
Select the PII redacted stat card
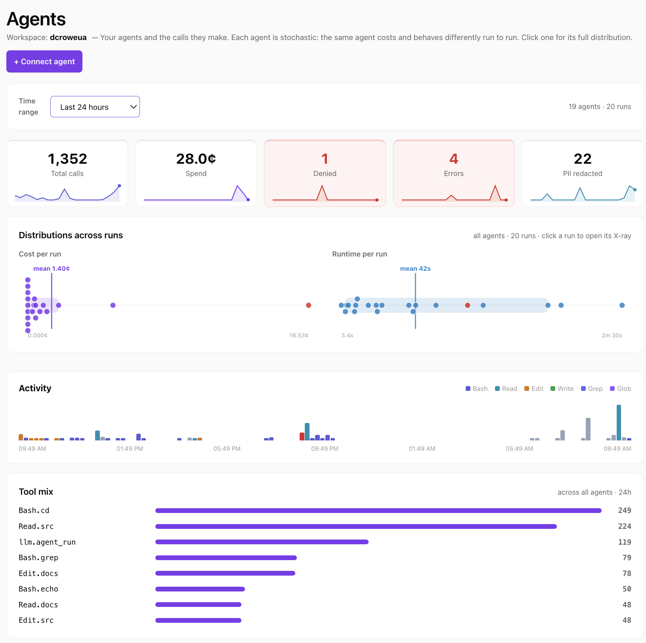(583, 173)
